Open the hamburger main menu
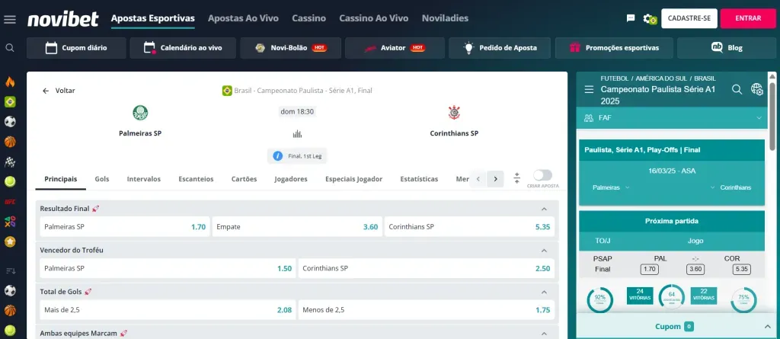This screenshot has width=780, height=339. click(9, 19)
